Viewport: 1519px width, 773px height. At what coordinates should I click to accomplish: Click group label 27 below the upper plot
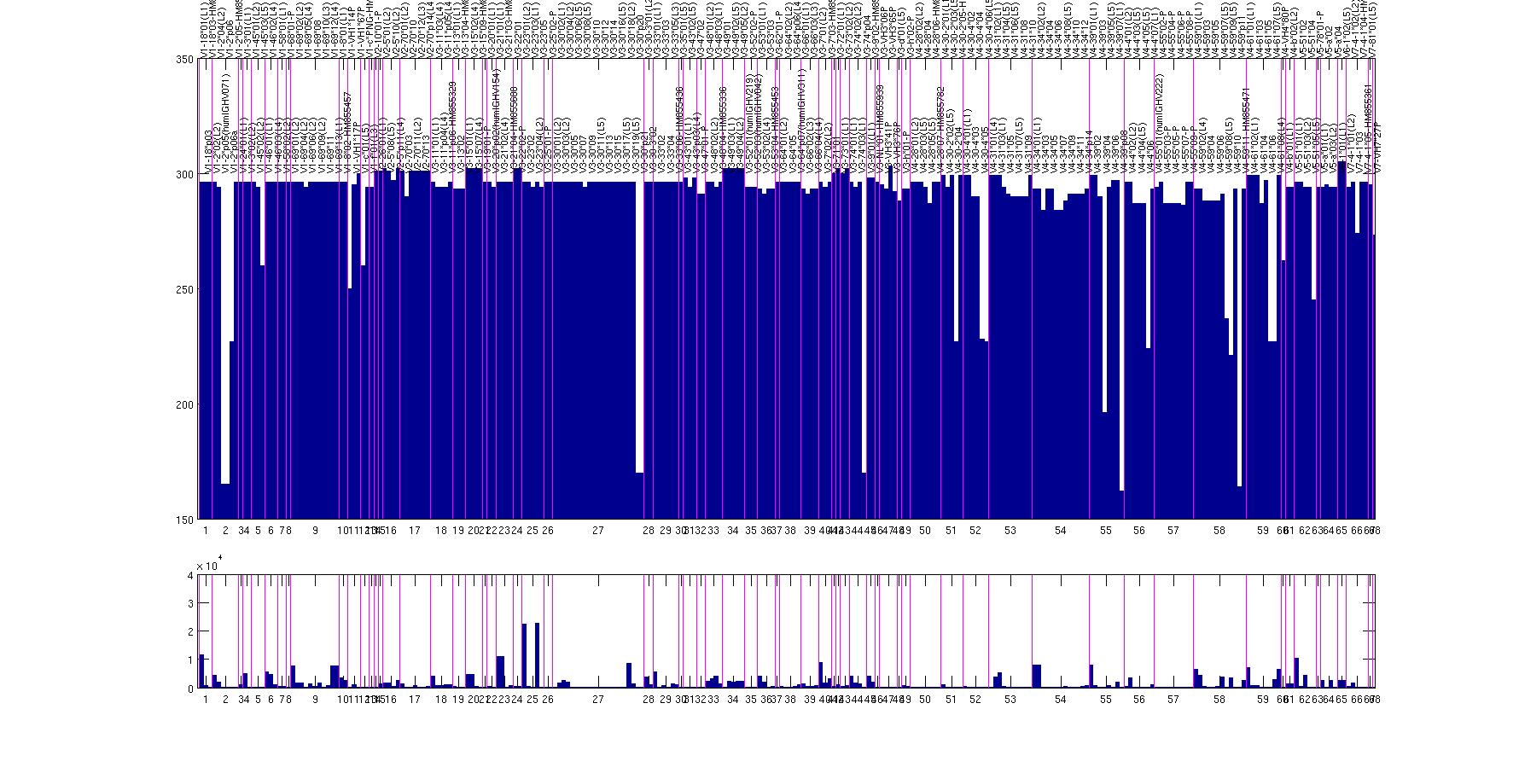[x=598, y=531]
